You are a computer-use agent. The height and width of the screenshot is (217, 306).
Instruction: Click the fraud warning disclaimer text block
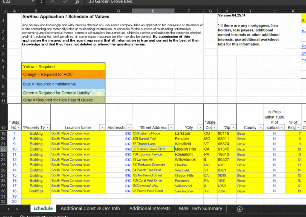coord(112,35)
